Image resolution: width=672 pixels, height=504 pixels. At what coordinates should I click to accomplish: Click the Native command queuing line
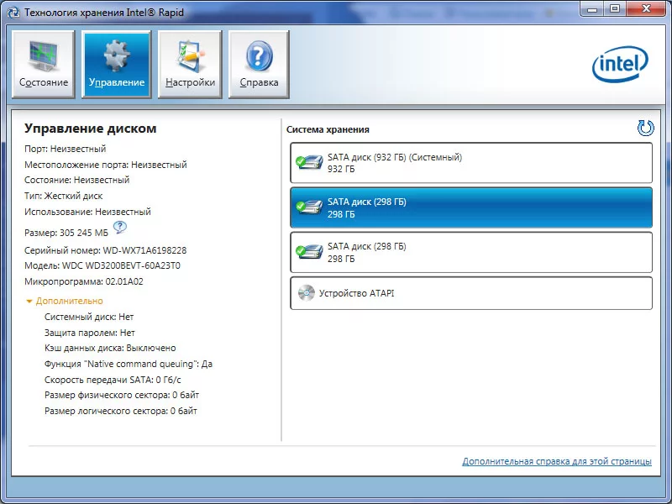coord(129,364)
